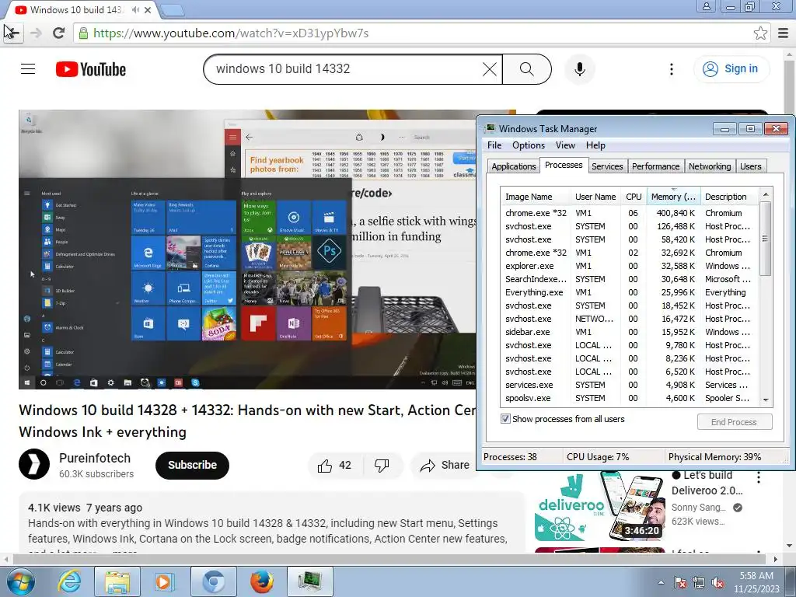The height and width of the screenshot is (597, 796).
Task: Sort processes by Memory column header
Action: pyautogui.click(x=674, y=197)
